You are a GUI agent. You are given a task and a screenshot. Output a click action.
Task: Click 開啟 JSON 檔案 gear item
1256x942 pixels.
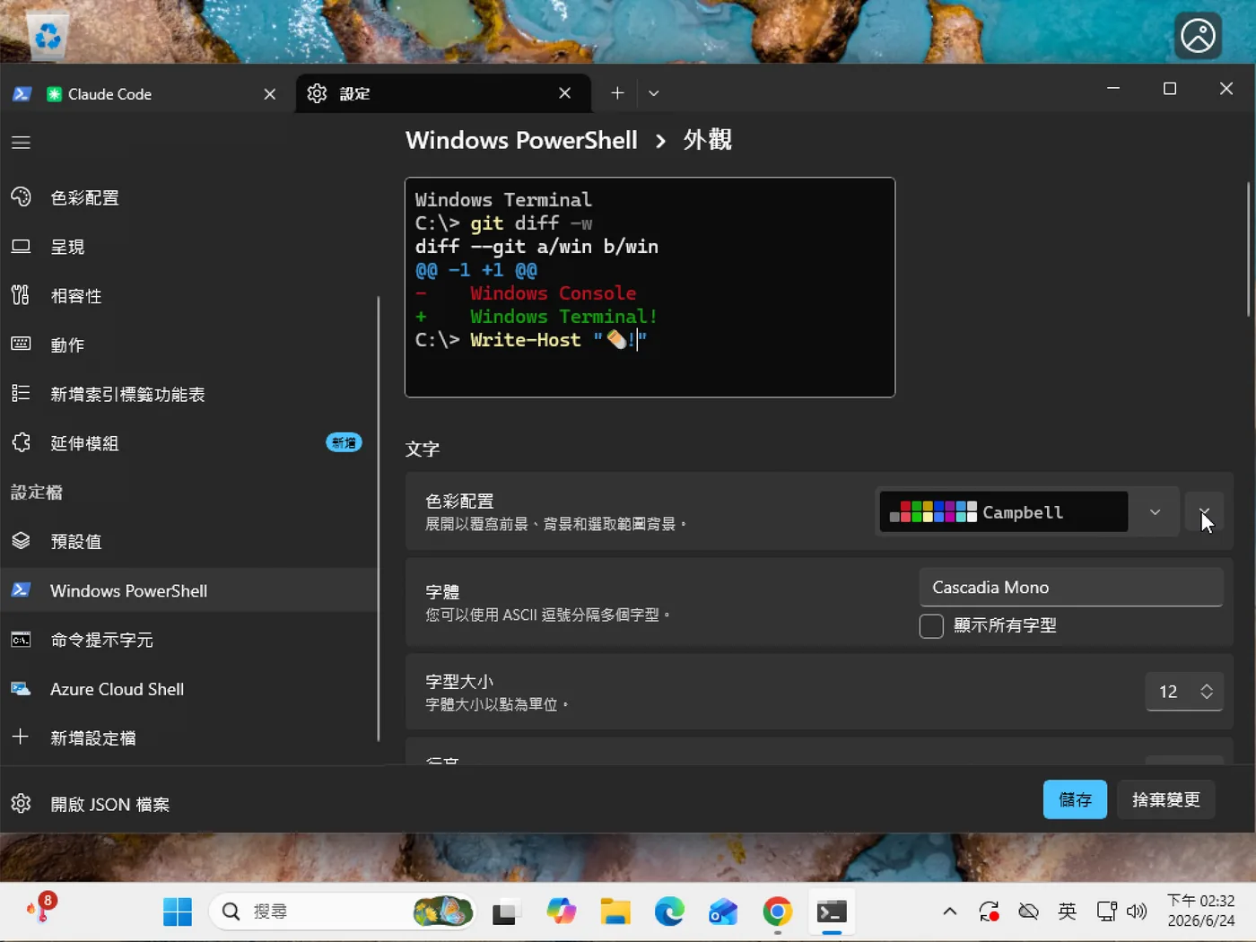click(x=188, y=804)
